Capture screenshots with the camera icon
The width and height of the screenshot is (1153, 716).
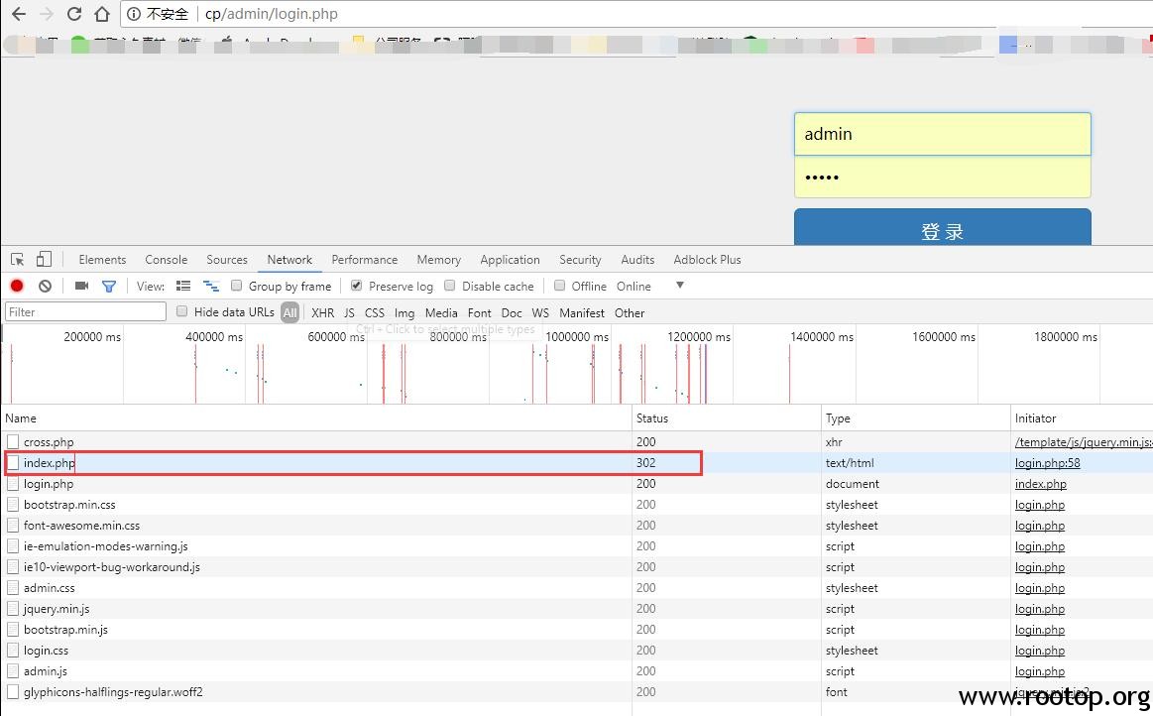81,287
